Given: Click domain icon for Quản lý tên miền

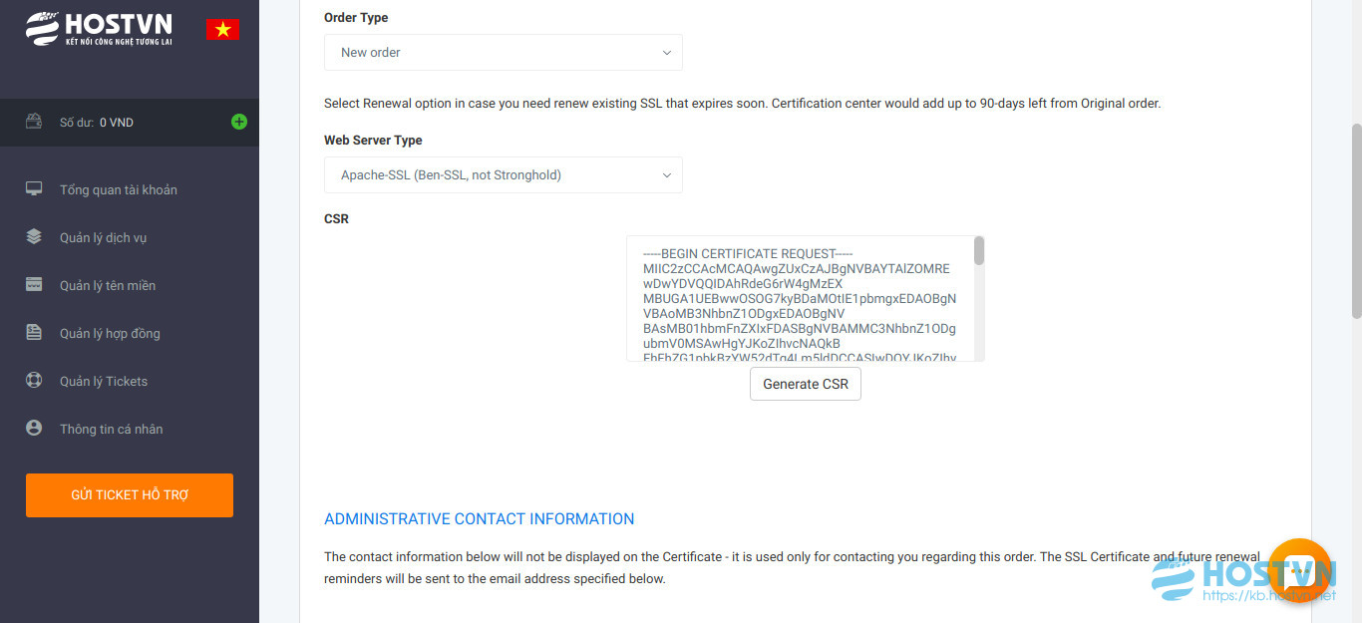Looking at the screenshot, I should (x=34, y=285).
